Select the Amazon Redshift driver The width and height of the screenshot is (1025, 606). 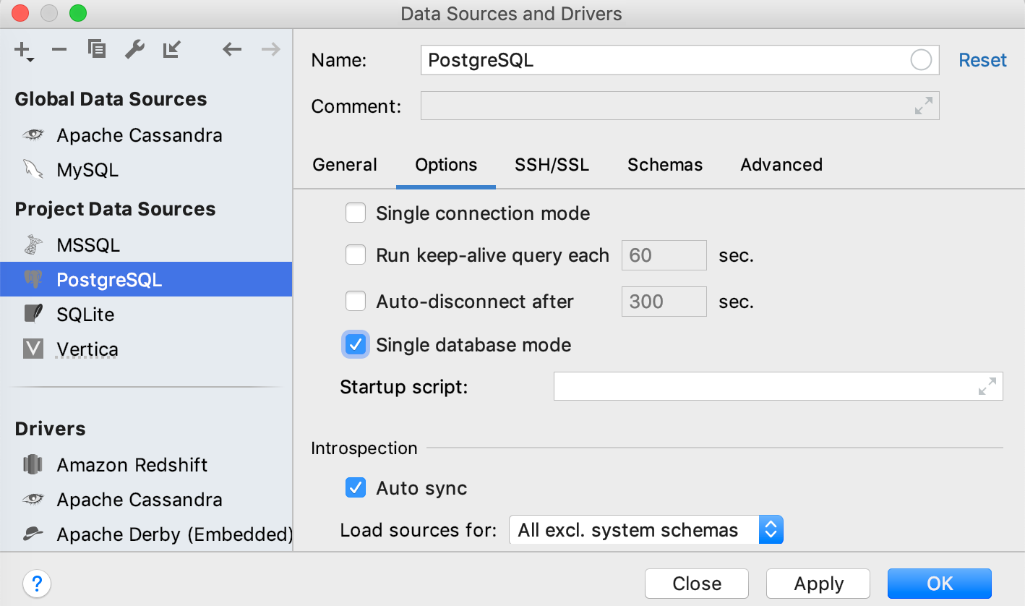pos(146,465)
